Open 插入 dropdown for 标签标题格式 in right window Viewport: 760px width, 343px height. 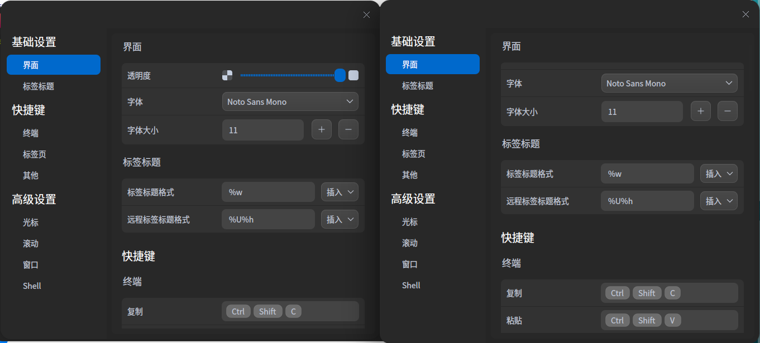(719, 174)
